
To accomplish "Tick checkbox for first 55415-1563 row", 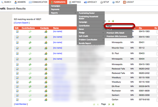I will point(157,32).
